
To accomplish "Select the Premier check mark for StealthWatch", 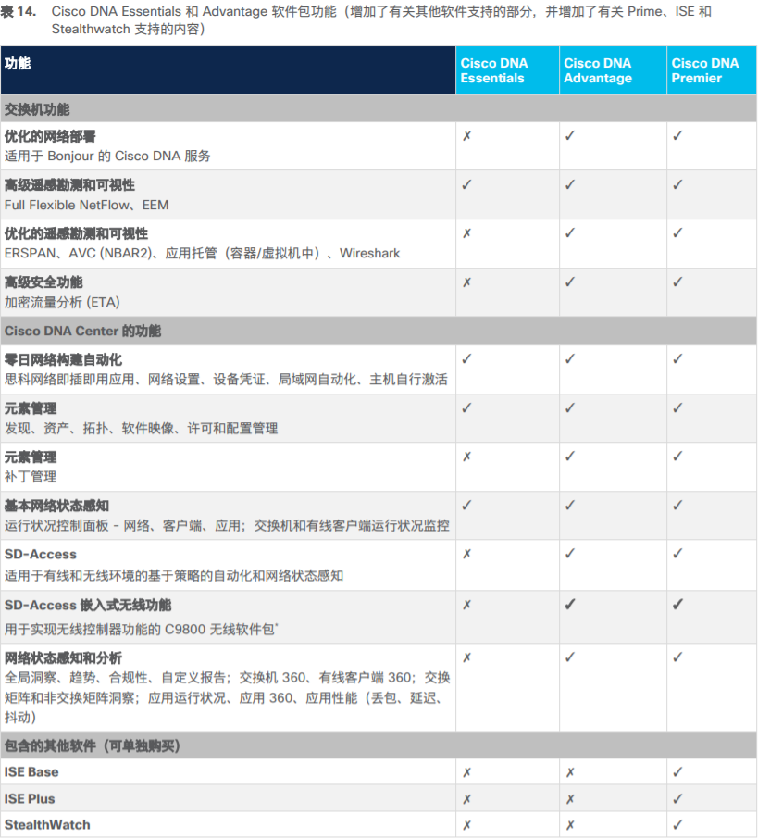I will point(677,824).
